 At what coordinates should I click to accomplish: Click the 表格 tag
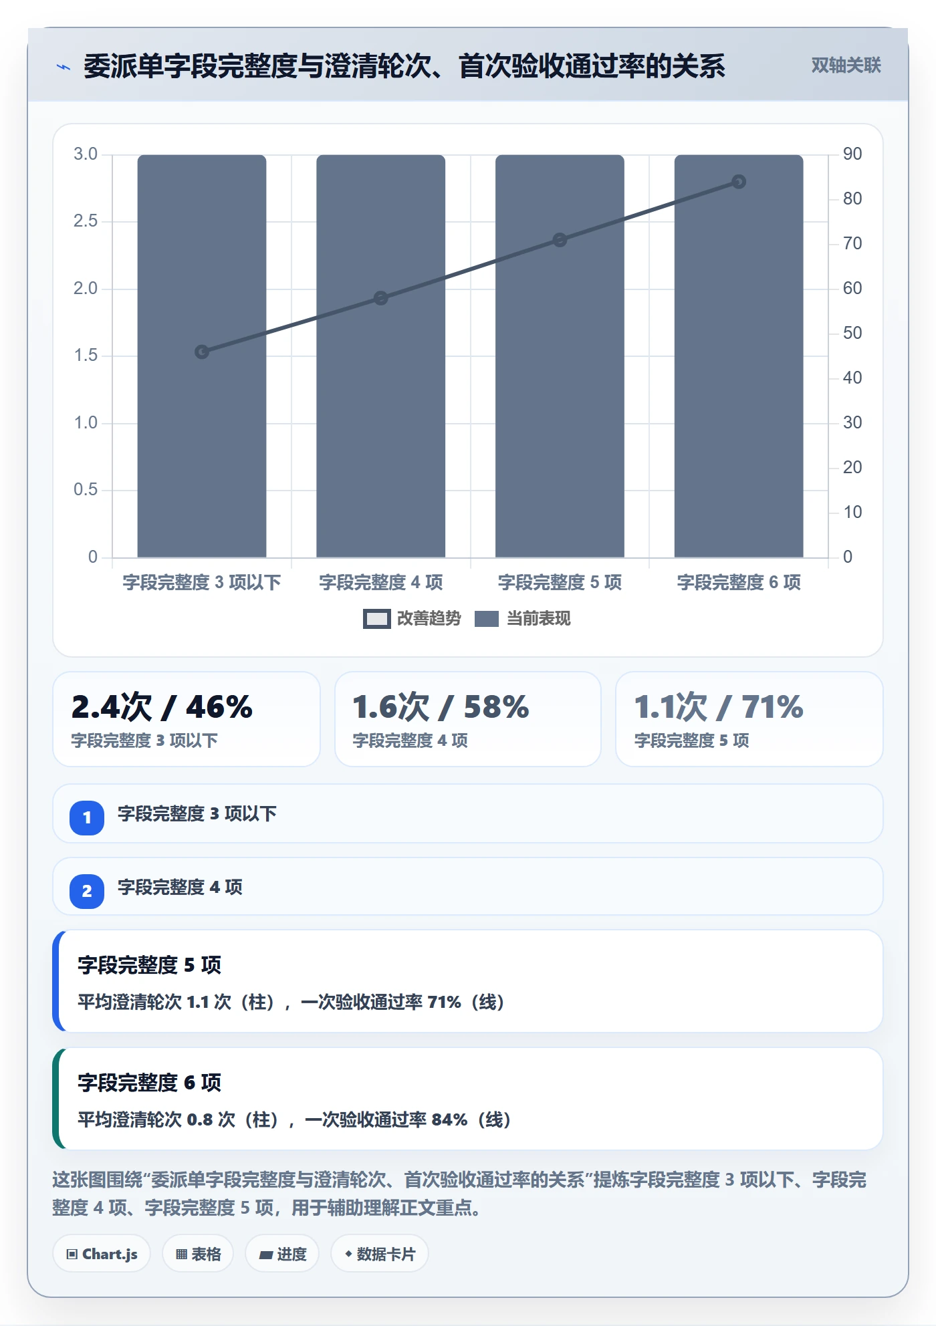(x=198, y=1254)
